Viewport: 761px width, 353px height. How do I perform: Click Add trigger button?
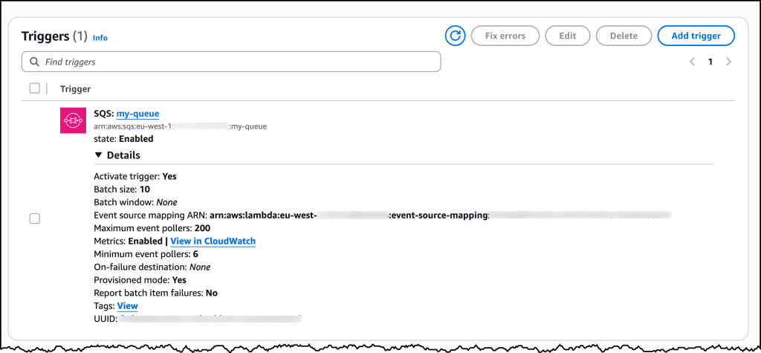tap(696, 35)
